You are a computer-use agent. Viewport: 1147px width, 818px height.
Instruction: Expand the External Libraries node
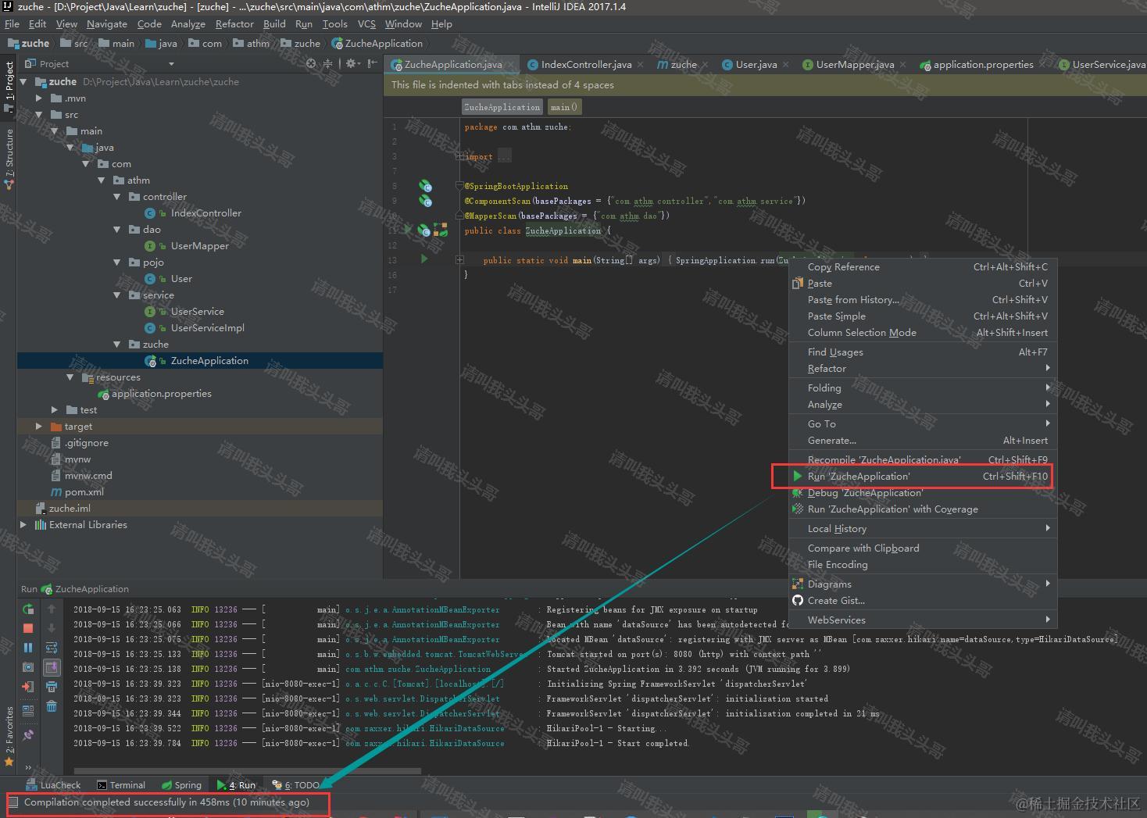point(23,524)
